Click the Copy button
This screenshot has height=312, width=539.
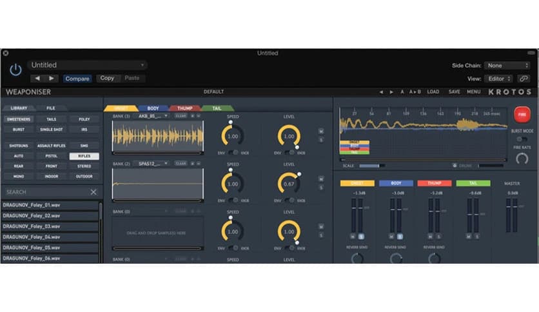click(107, 79)
